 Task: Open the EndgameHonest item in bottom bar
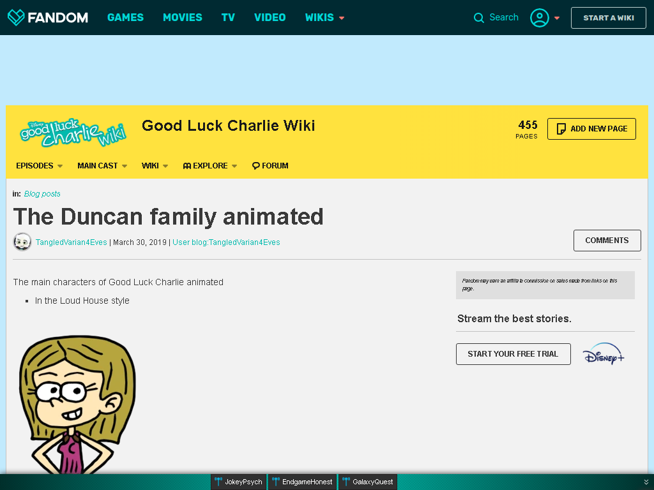(302, 482)
